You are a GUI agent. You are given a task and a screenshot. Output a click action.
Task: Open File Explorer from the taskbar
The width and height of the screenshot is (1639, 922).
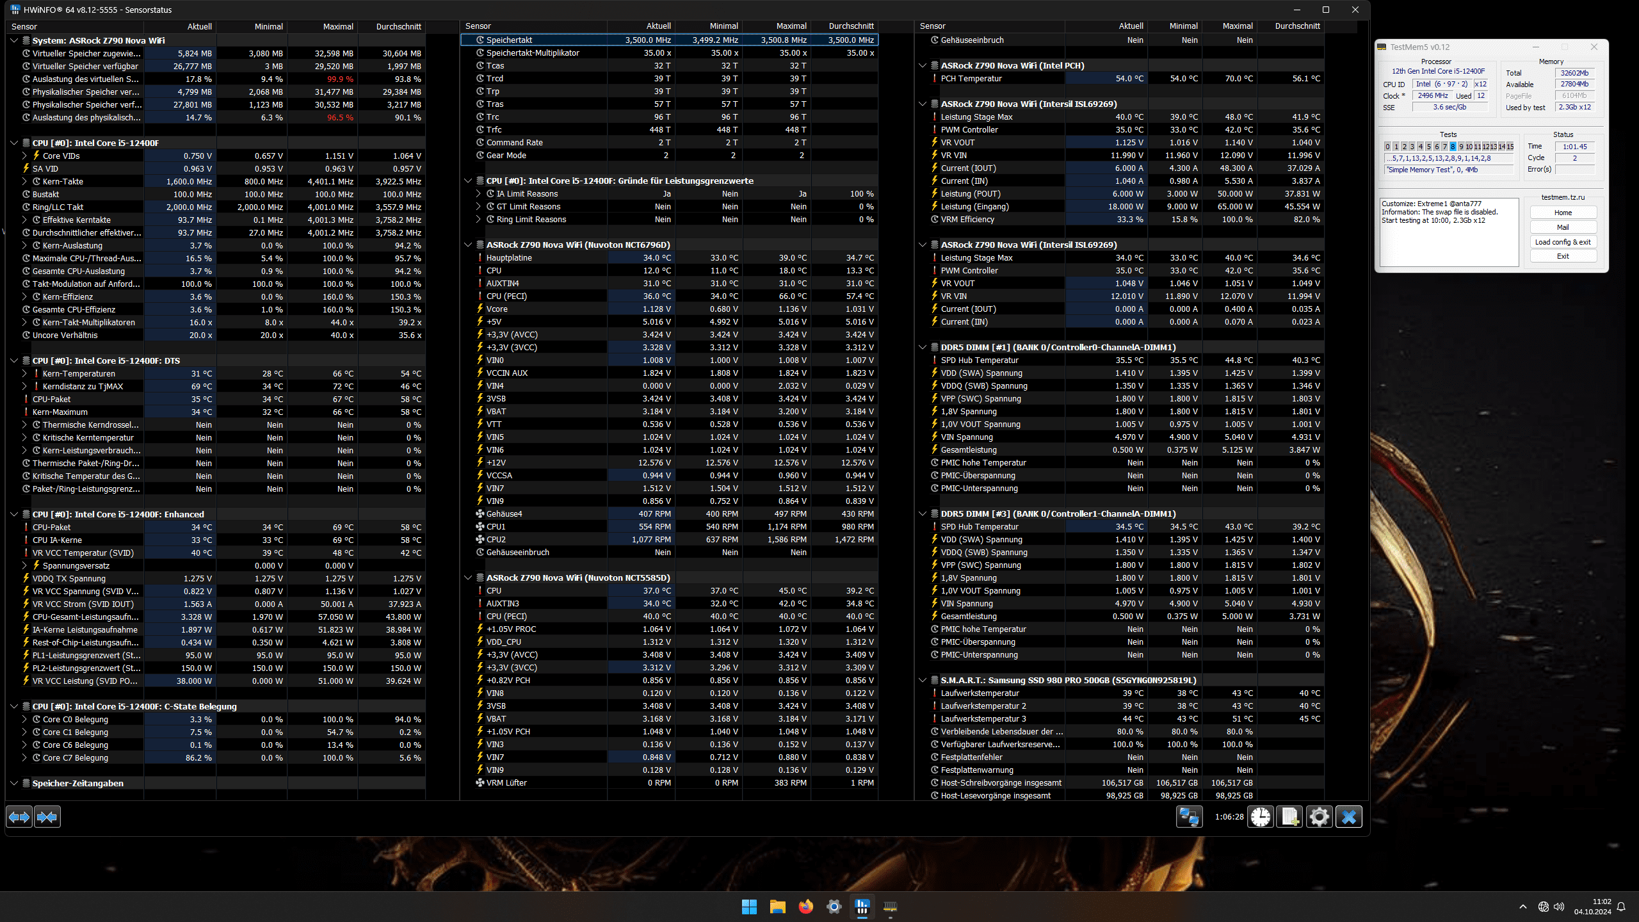coord(777,907)
